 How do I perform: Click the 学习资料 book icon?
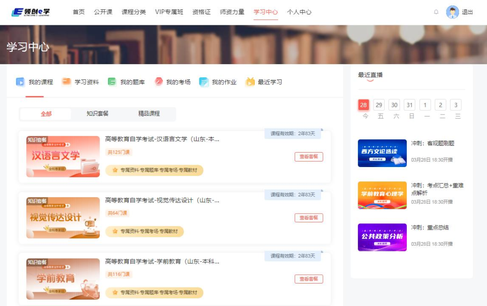[66, 82]
